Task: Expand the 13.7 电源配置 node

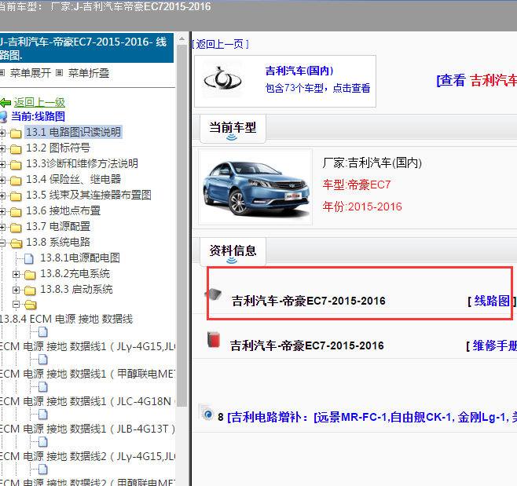Action: 2,228
